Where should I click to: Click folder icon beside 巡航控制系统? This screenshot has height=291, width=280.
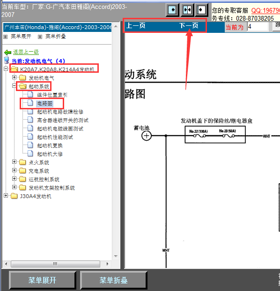[x=22, y=179]
